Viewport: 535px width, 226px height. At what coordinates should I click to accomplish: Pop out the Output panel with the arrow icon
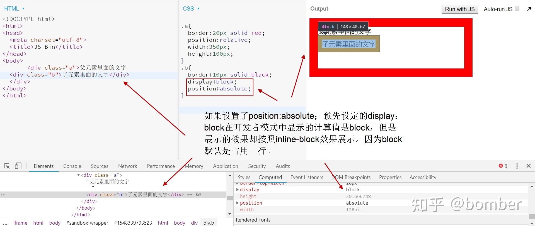pos(529,9)
